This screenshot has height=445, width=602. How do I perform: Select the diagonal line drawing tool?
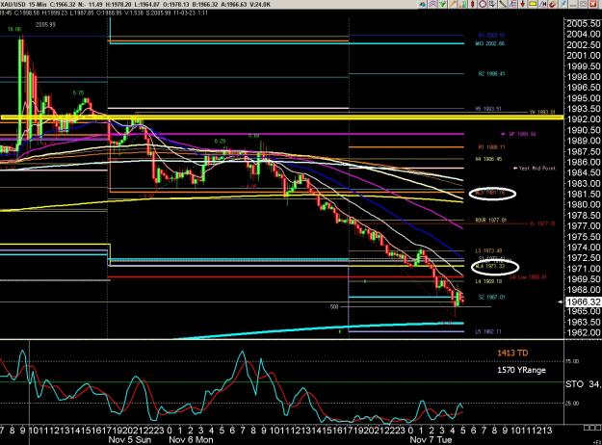(503, 4)
